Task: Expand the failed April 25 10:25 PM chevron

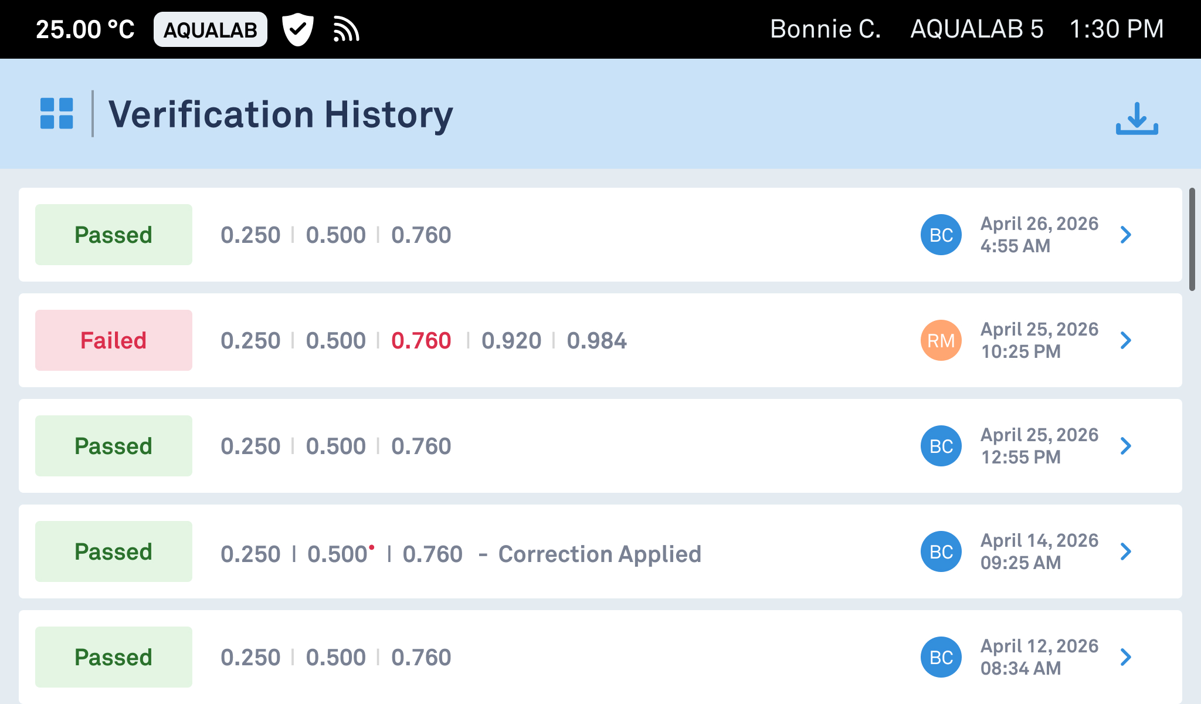Action: (x=1125, y=340)
